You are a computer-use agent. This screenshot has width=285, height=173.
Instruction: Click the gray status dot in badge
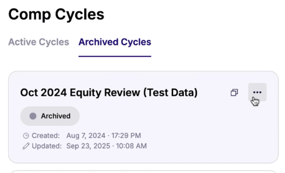click(33, 116)
